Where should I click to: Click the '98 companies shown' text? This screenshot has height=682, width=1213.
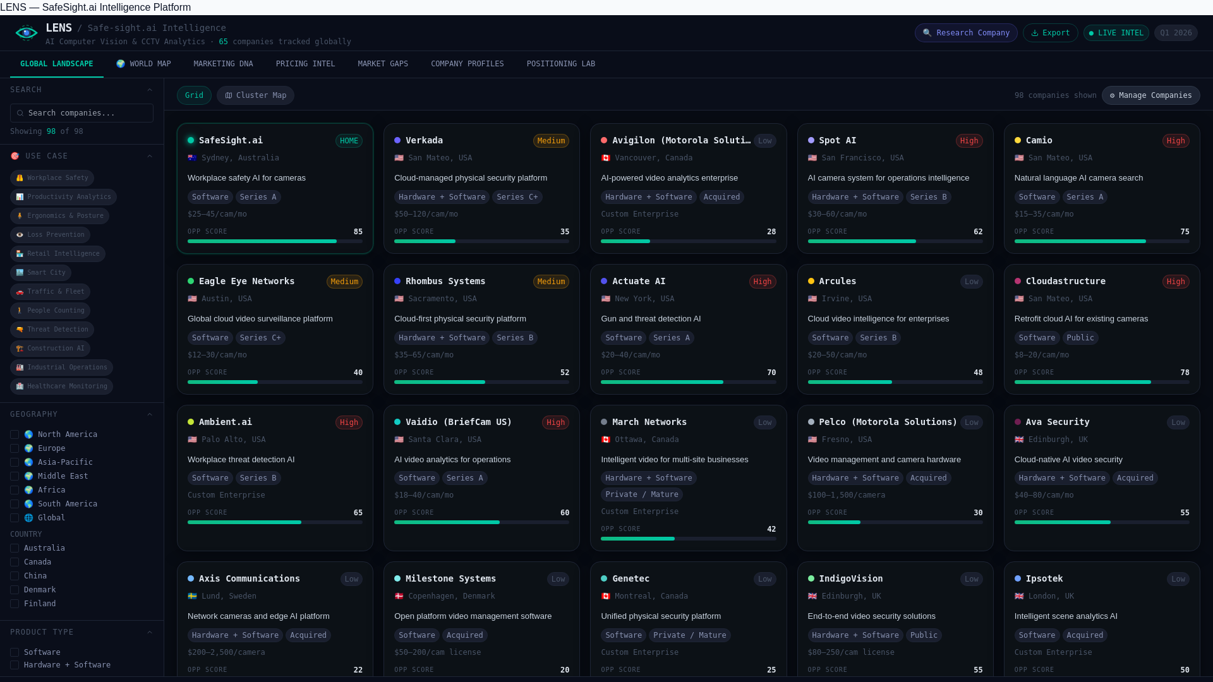point(1056,95)
